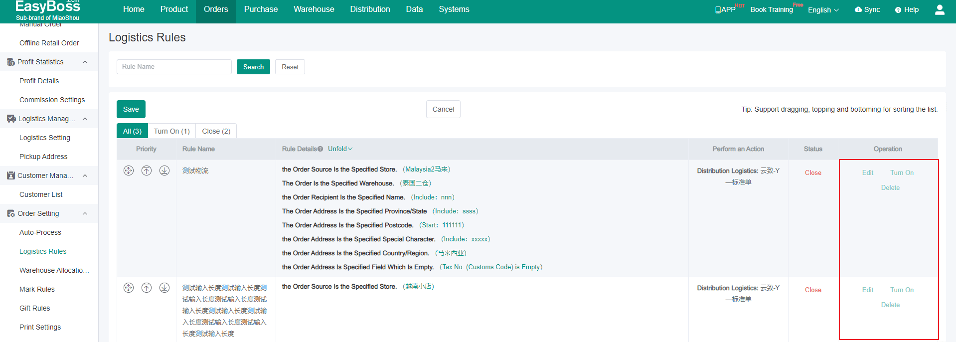Delete the 测试输入长度 rule
This screenshot has height=342, width=956.
pyautogui.click(x=890, y=305)
